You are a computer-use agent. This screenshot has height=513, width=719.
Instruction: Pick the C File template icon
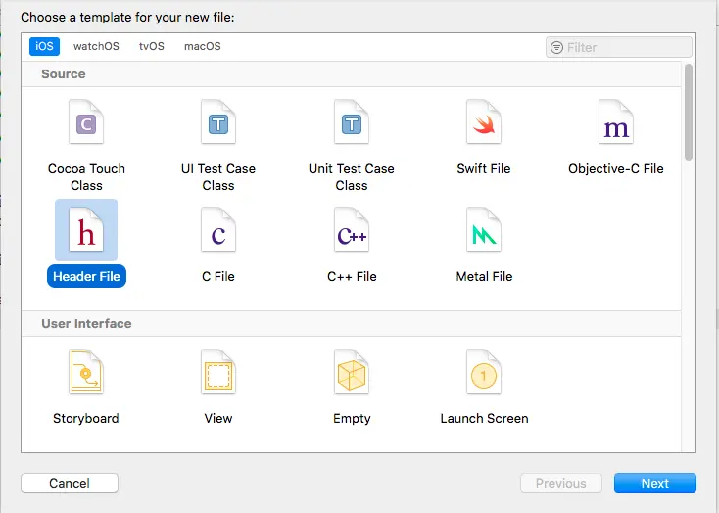(218, 230)
